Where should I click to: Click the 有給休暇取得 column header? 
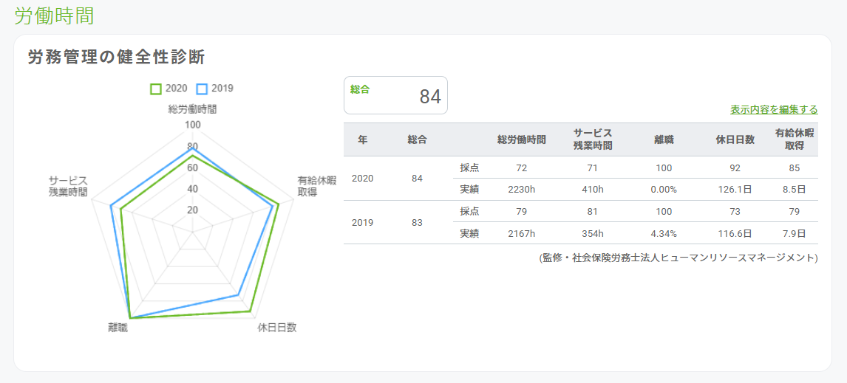pyautogui.click(x=795, y=139)
